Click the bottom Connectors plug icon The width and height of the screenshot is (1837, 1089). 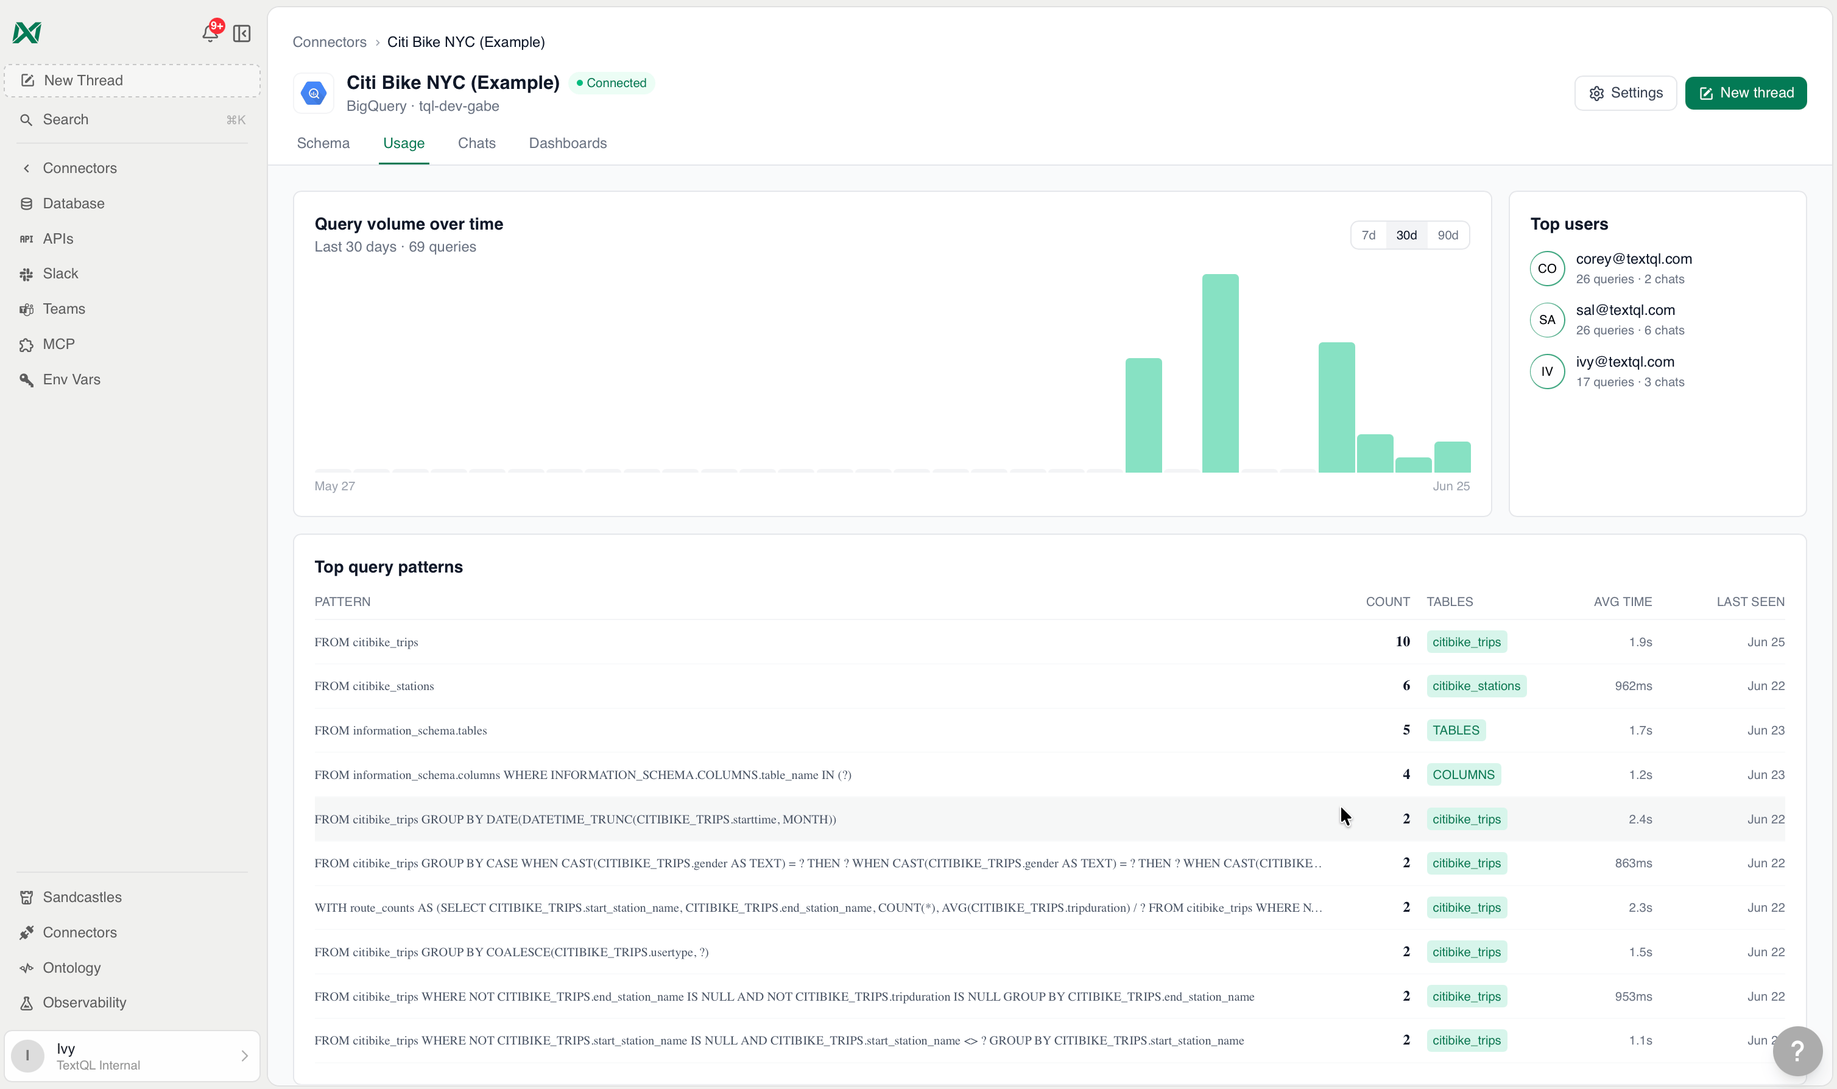tap(26, 932)
